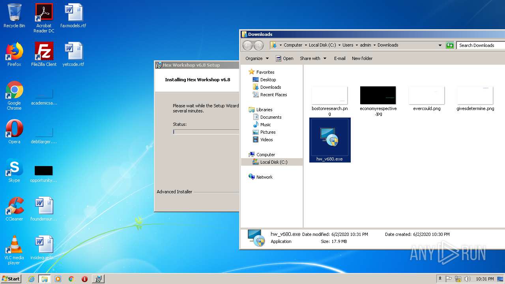505x284 pixels.
Task: Click the Action Center flag tray icon
Action: (x=449, y=279)
